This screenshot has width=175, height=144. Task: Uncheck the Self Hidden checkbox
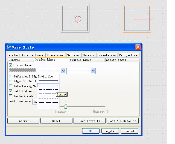click(10, 91)
